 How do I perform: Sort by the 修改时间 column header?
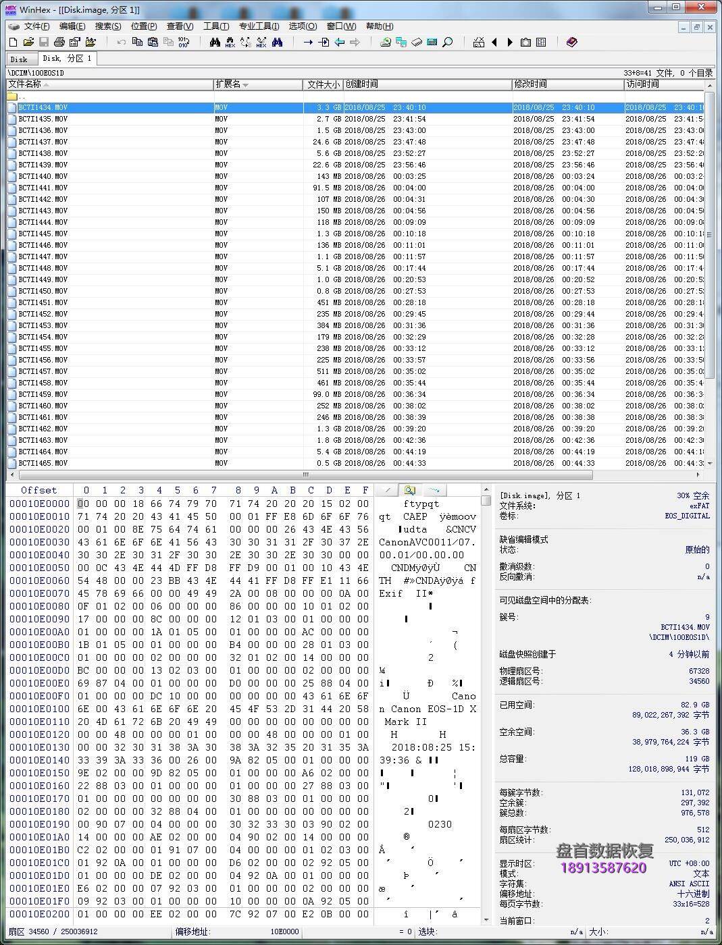coord(567,84)
